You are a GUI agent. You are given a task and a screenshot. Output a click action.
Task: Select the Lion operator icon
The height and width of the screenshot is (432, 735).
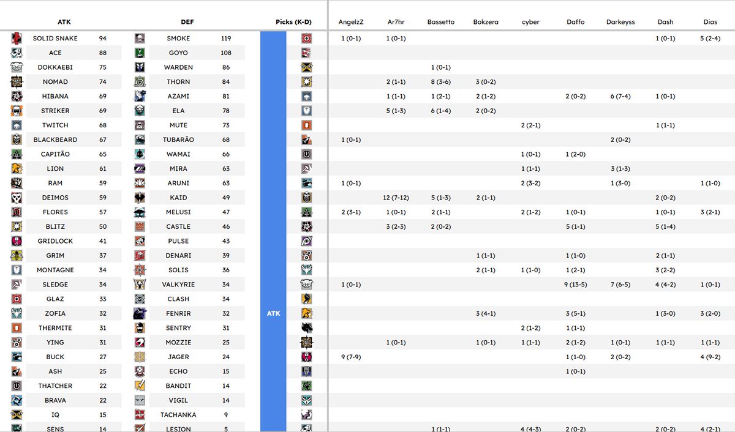[17, 168]
